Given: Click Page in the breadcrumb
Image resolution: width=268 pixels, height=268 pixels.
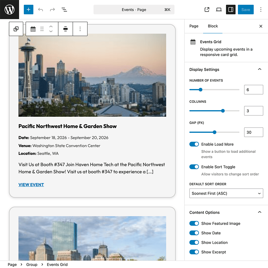Looking at the screenshot, I should (x=12, y=264).
